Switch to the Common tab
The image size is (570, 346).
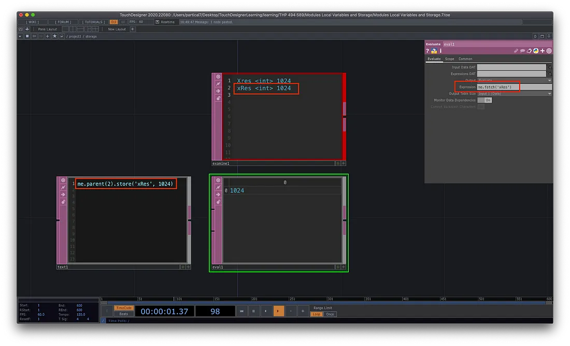pos(465,59)
